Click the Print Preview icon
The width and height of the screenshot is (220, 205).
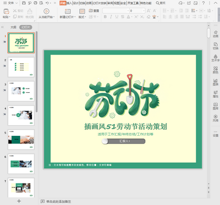pyautogui.click(x=41, y=3)
